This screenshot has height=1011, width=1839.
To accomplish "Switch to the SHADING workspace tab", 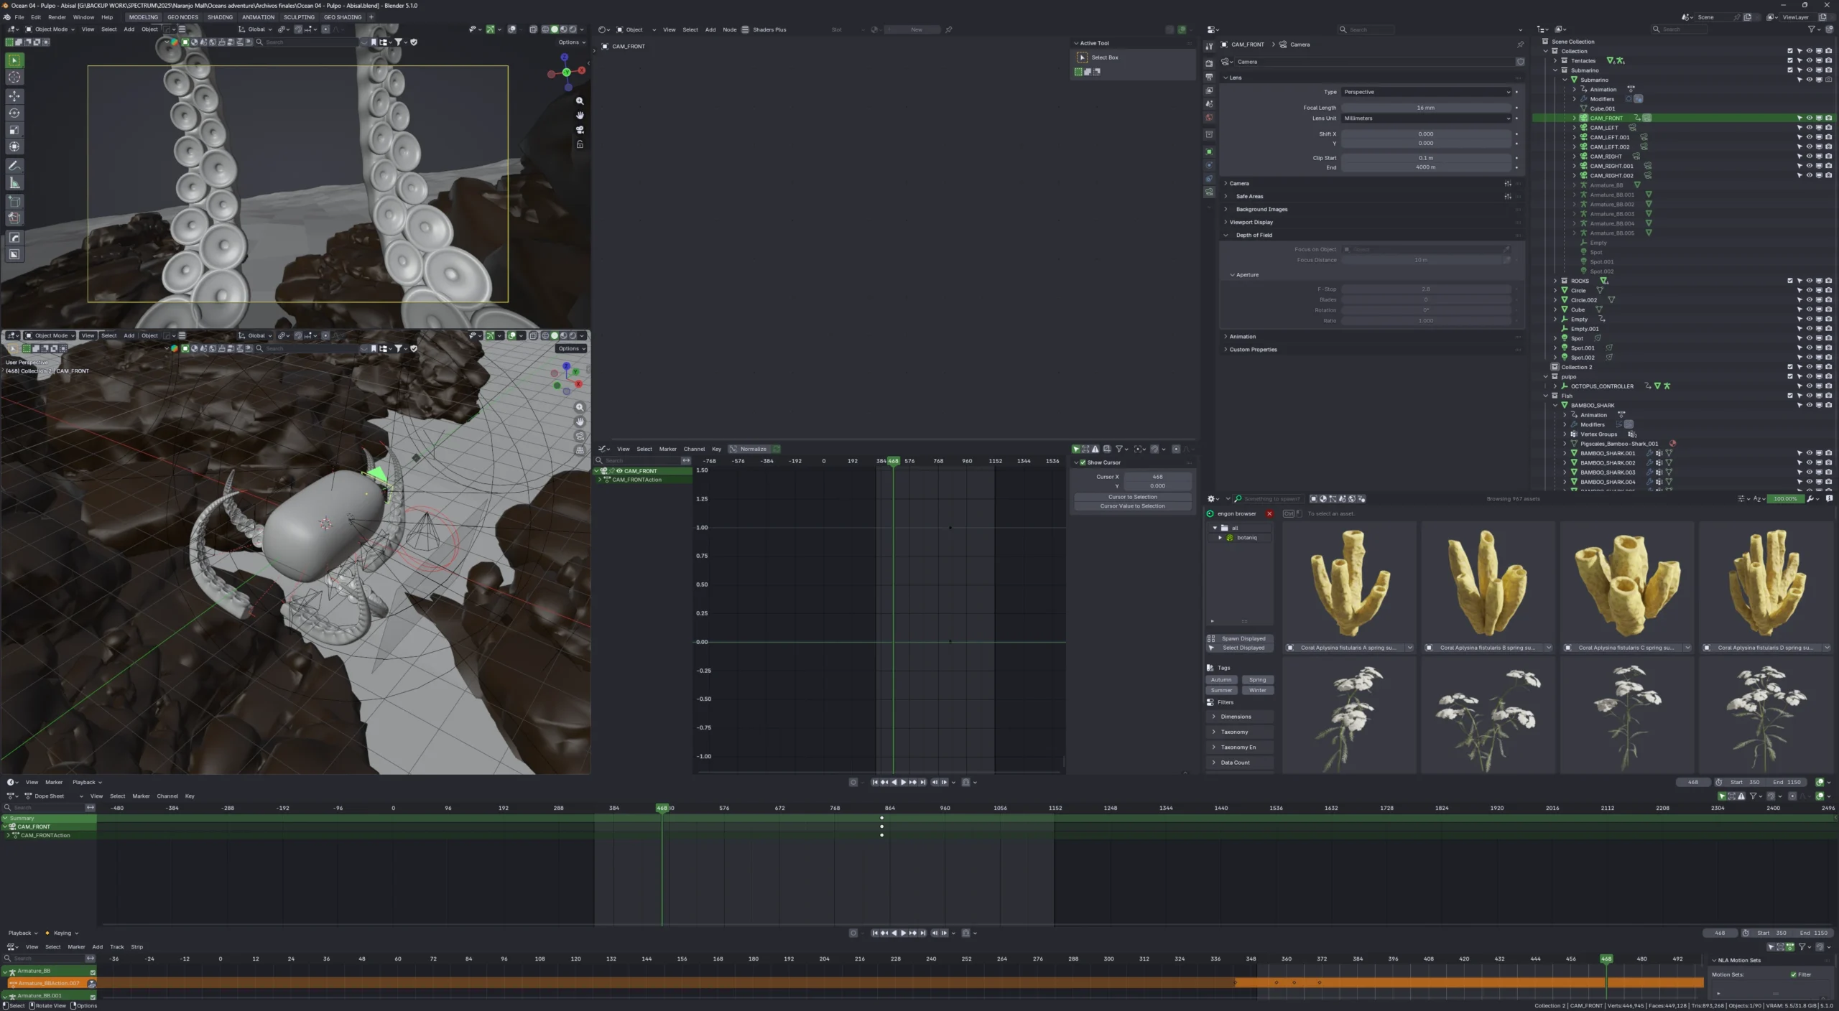I will point(220,17).
